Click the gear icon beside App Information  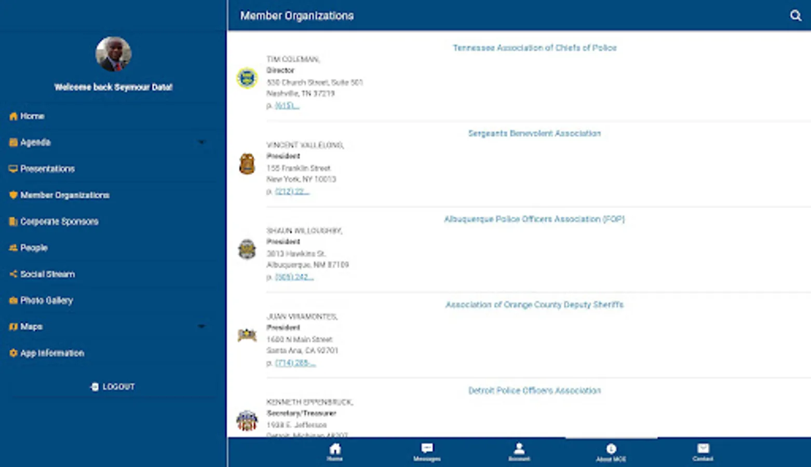coord(13,353)
